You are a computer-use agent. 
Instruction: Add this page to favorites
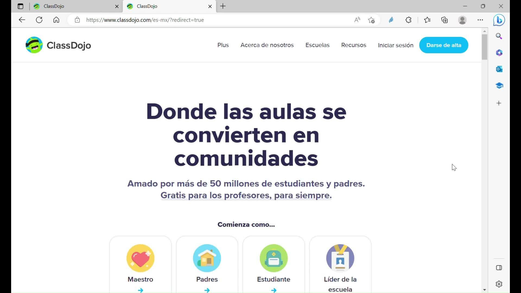(371, 20)
